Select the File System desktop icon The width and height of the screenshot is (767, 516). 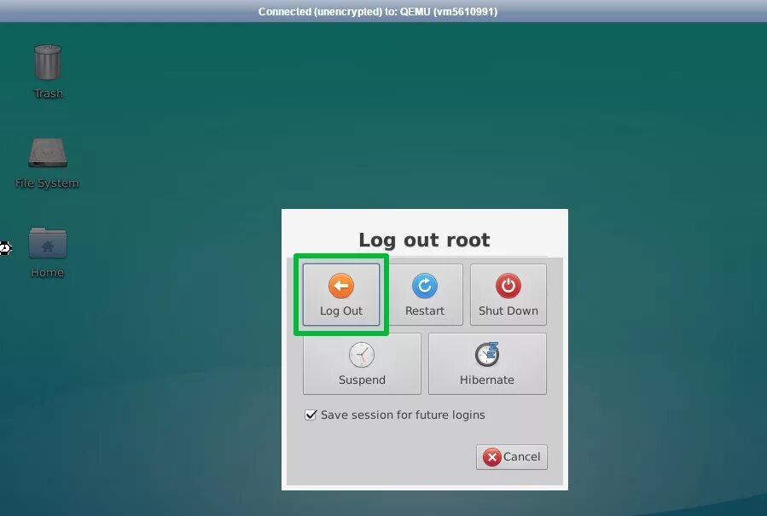click(x=47, y=163)
